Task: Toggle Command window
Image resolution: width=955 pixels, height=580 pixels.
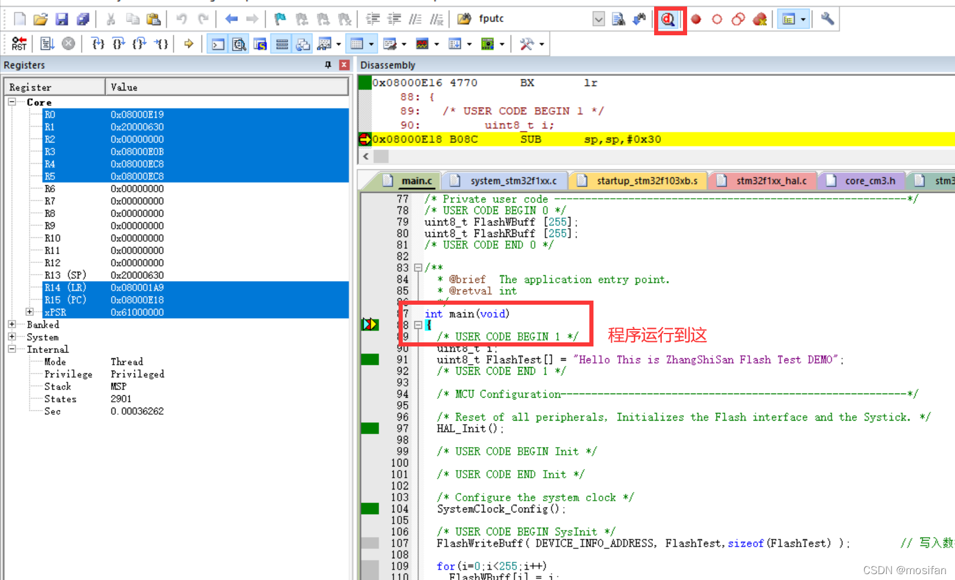Action: click(x=218, y=44)
